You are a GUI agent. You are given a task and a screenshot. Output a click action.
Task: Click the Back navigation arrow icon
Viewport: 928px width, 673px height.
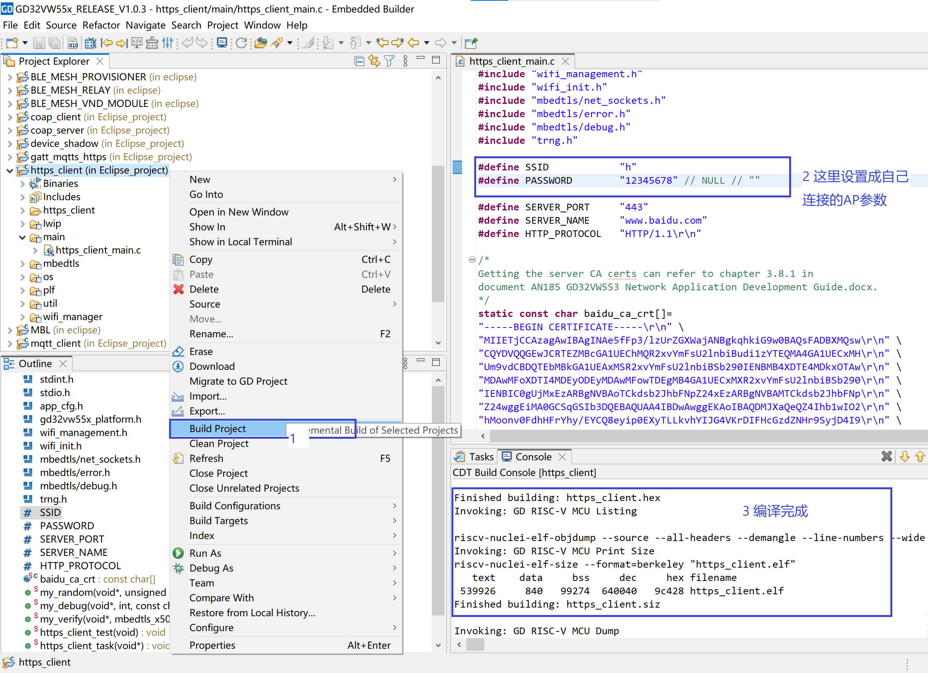coord(414,42)
